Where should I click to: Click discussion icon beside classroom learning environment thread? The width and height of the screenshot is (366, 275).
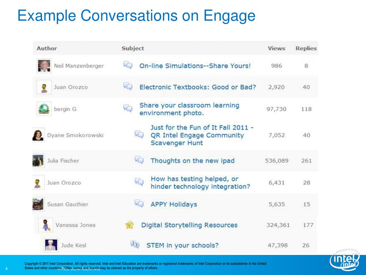point(128,108)
